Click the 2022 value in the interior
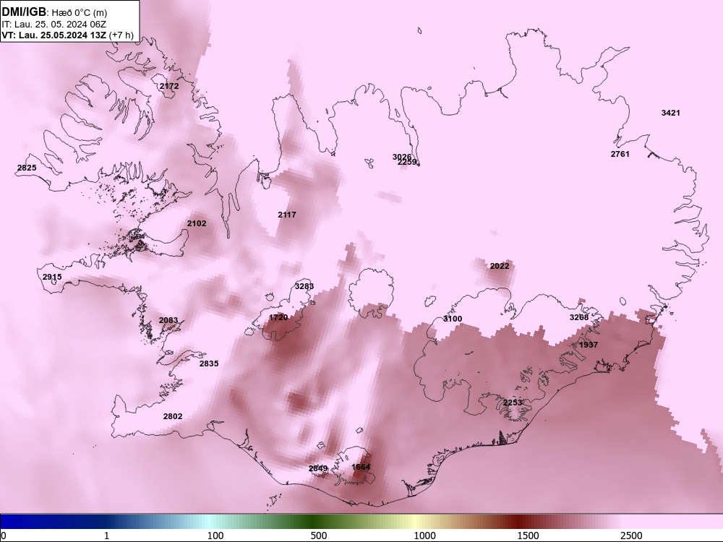723x542 pixels. click(x=500, y=266)
